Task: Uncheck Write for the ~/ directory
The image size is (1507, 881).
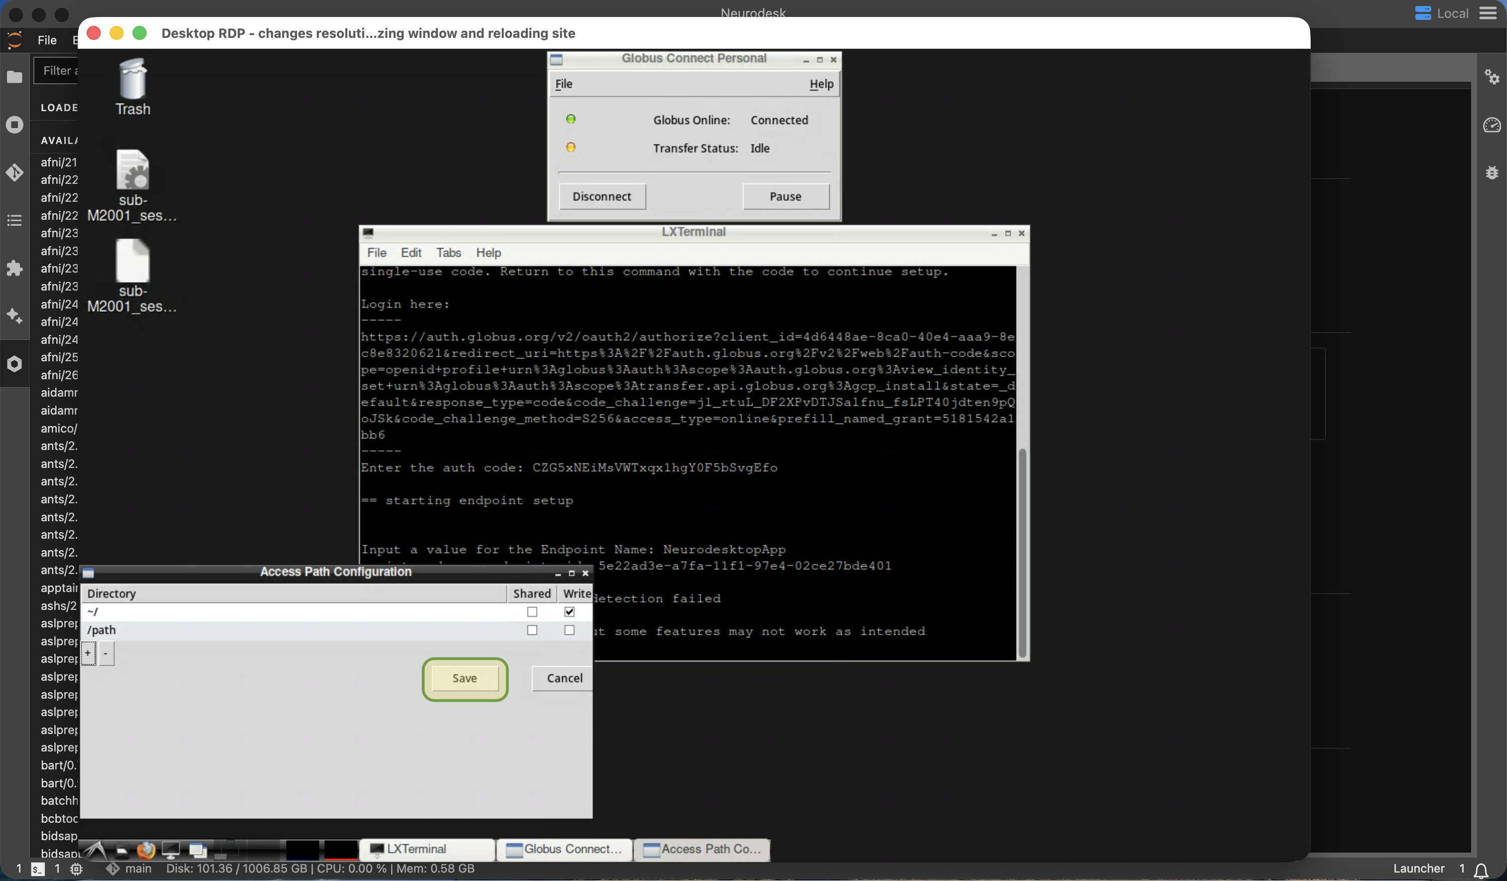Action: (x=569, y=612)
